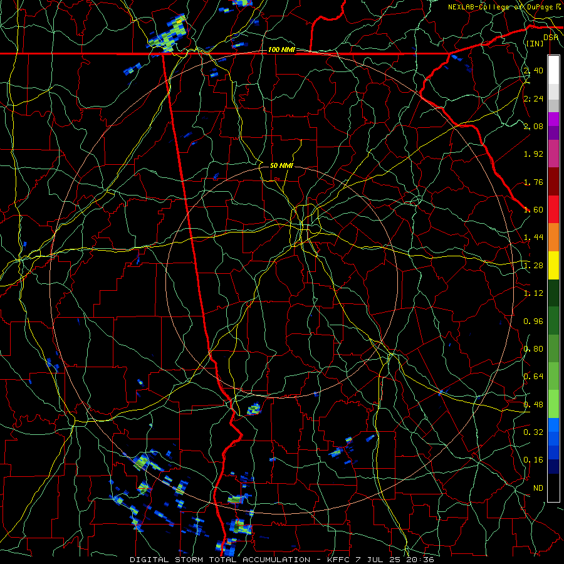Screen dimensions: 564x564
Task: Pick the dark red legend color block
Action: pos(553,182)
